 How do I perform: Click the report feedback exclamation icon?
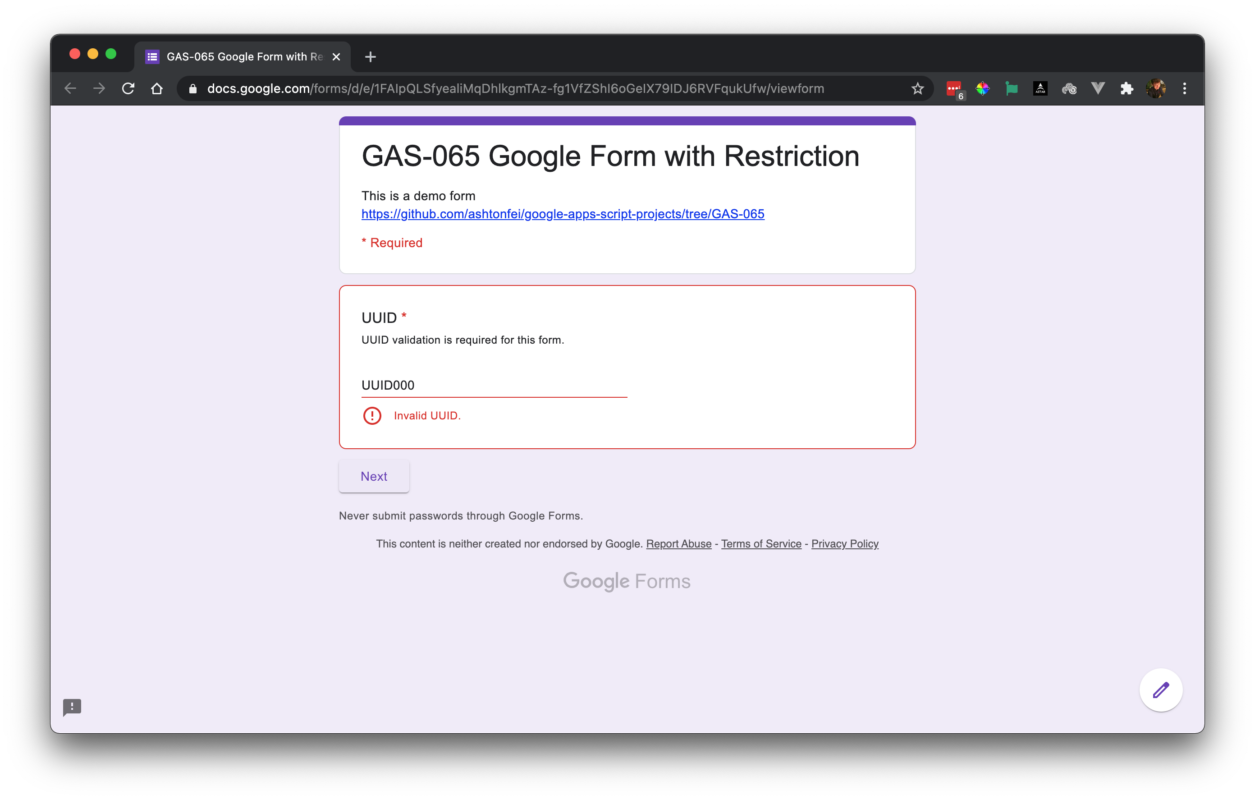pos(72,707)
